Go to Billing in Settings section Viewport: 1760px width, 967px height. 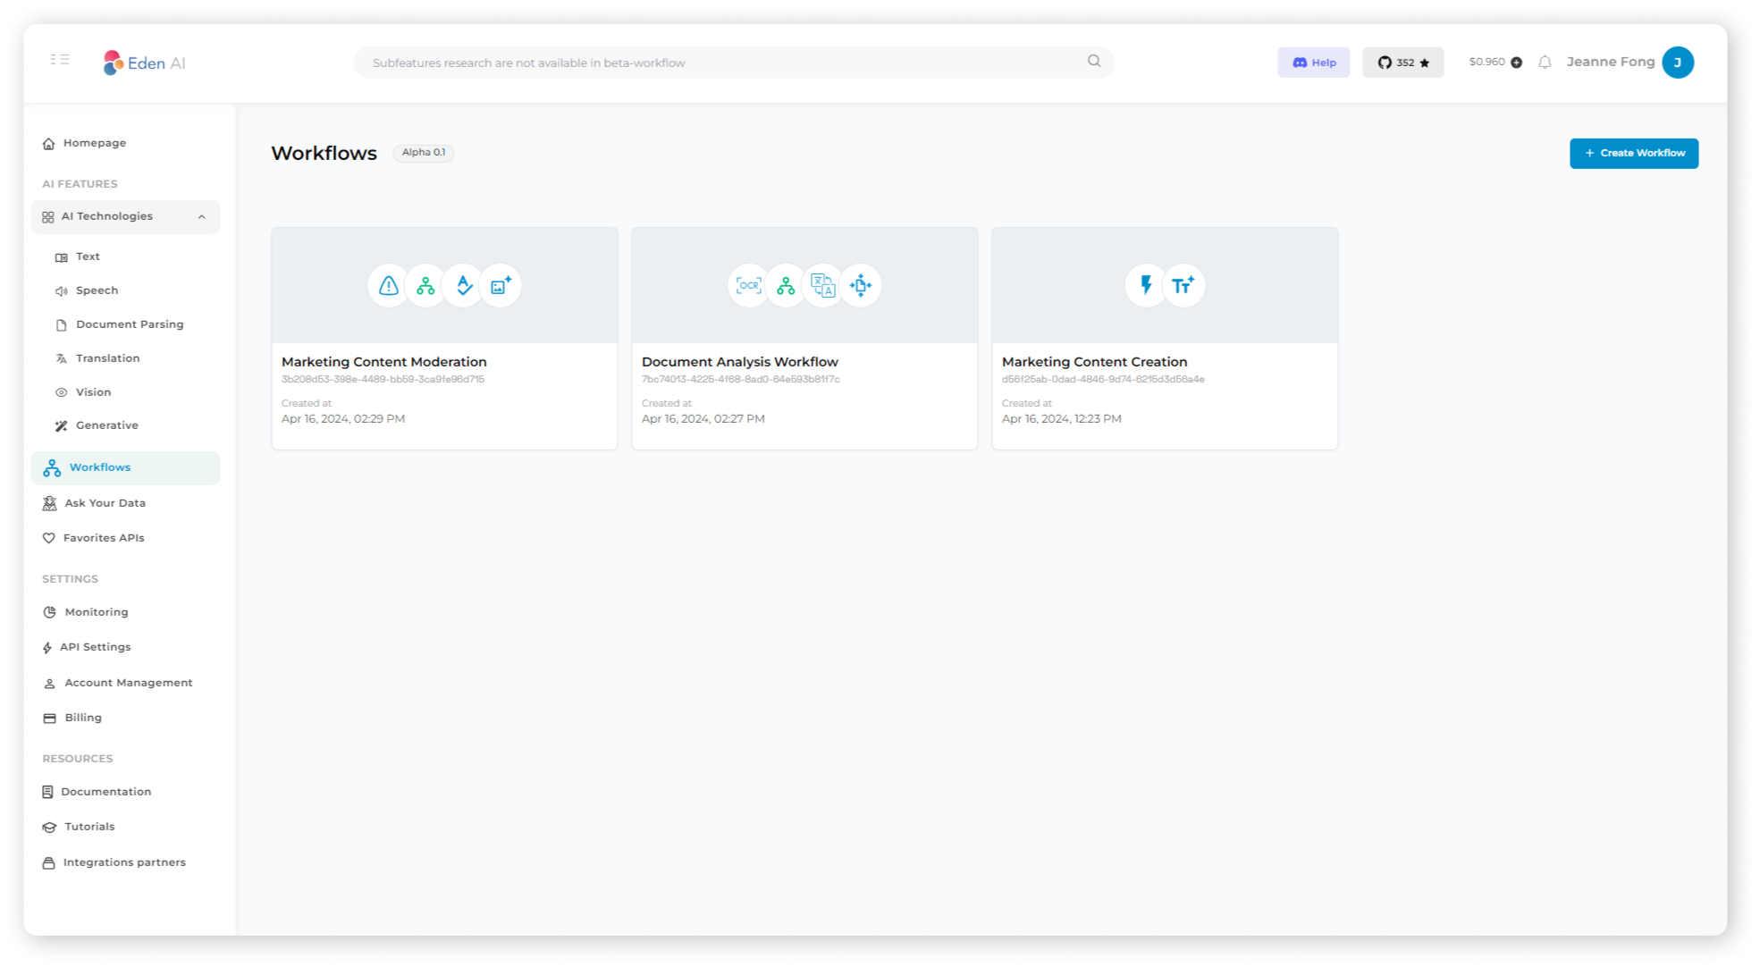click(83, 717)
